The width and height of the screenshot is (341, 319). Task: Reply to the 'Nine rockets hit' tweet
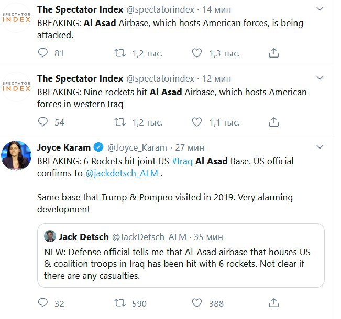click(43, 122)
